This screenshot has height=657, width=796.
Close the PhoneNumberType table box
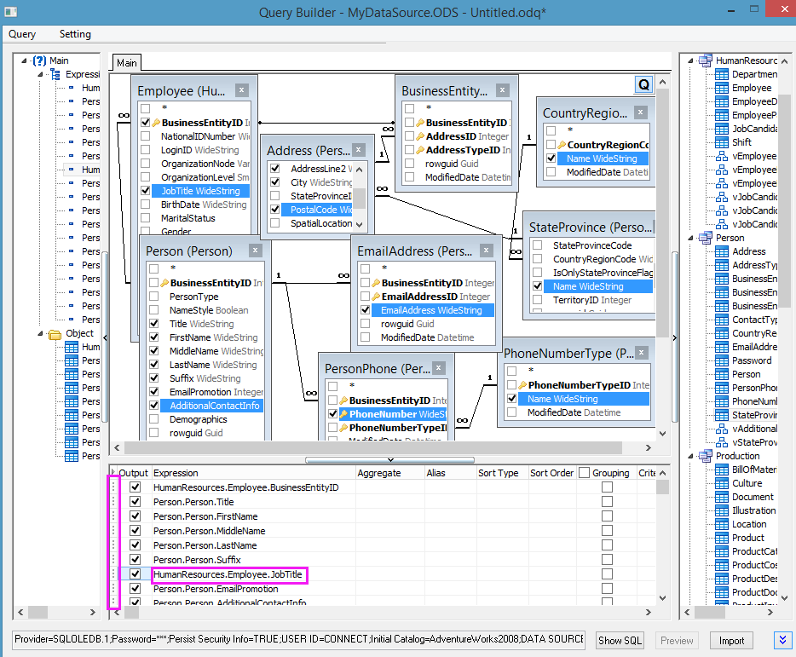[642, 353]
